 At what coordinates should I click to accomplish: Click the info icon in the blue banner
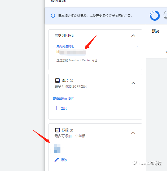tap(53, 16)
